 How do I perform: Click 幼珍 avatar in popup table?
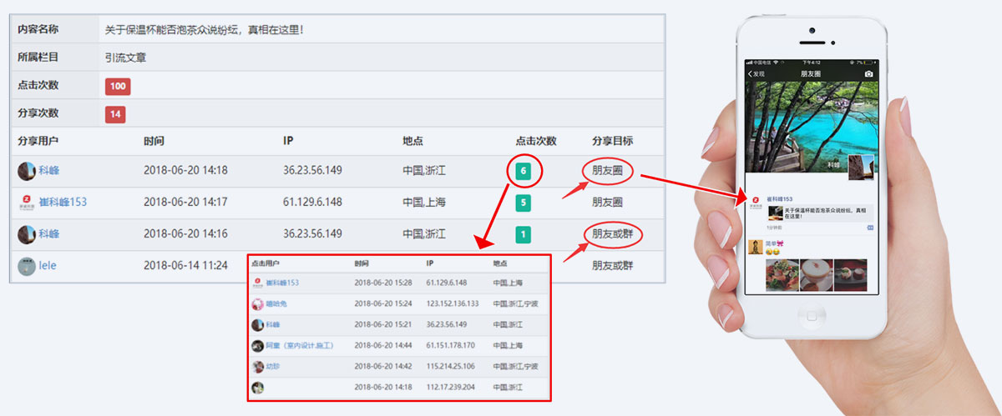point(258,367)
